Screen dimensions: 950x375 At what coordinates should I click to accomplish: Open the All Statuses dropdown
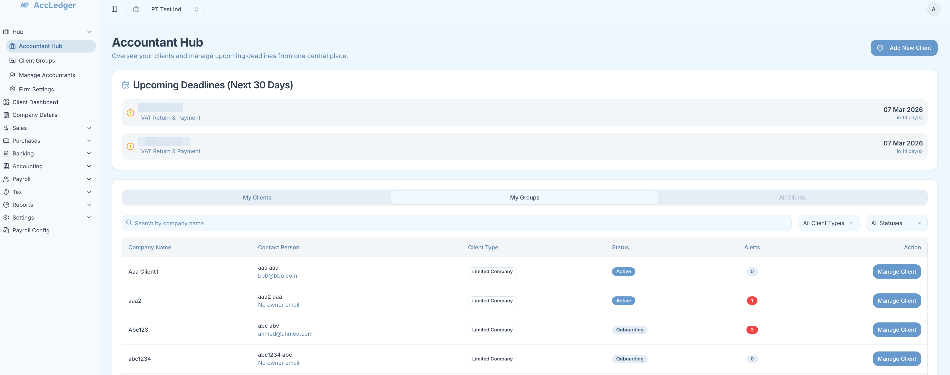(896, 223)
